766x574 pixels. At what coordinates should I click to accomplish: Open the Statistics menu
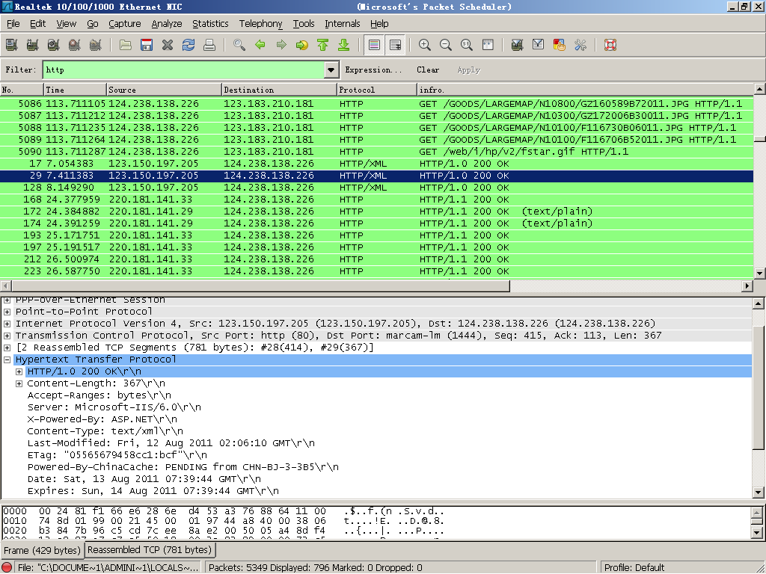point(210,23)
